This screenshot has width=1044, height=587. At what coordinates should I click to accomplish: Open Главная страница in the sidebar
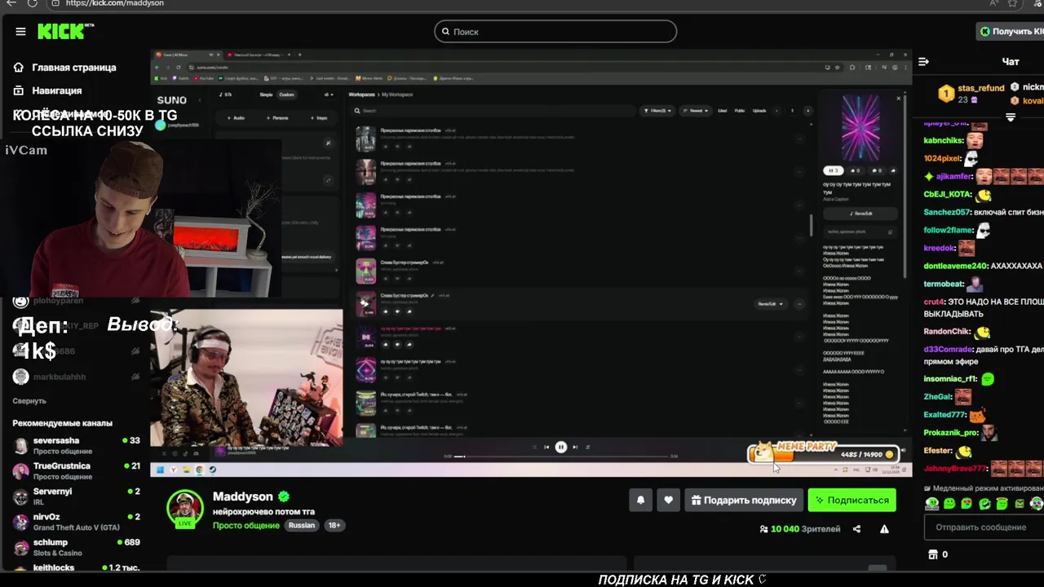tap(65, 68)
